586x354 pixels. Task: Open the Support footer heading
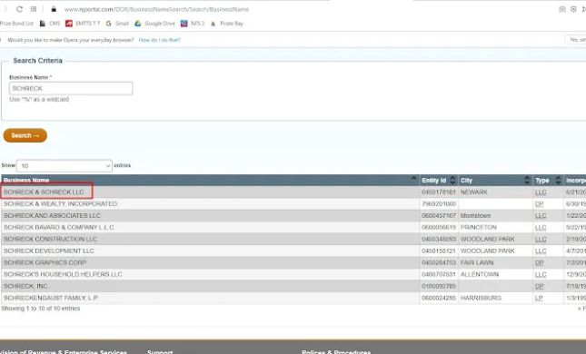coord(160,352)
